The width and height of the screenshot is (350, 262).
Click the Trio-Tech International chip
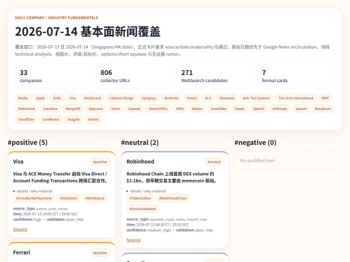coord(296,98)
